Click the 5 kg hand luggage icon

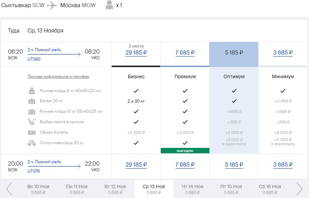tap(32, 91)
